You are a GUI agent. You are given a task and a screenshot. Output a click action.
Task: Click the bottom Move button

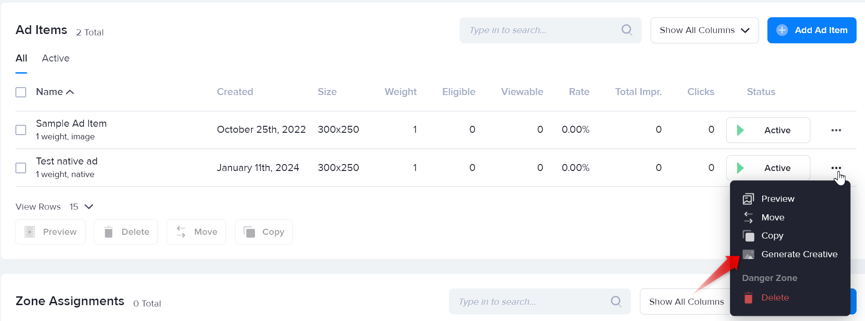click(x=196, y=232)
